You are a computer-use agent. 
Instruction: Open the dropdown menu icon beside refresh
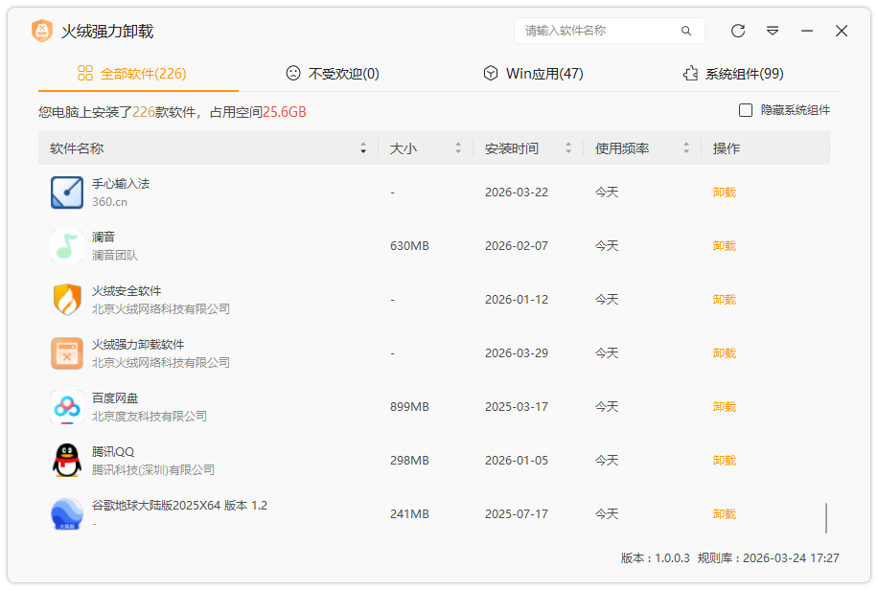tap(773, 31)
